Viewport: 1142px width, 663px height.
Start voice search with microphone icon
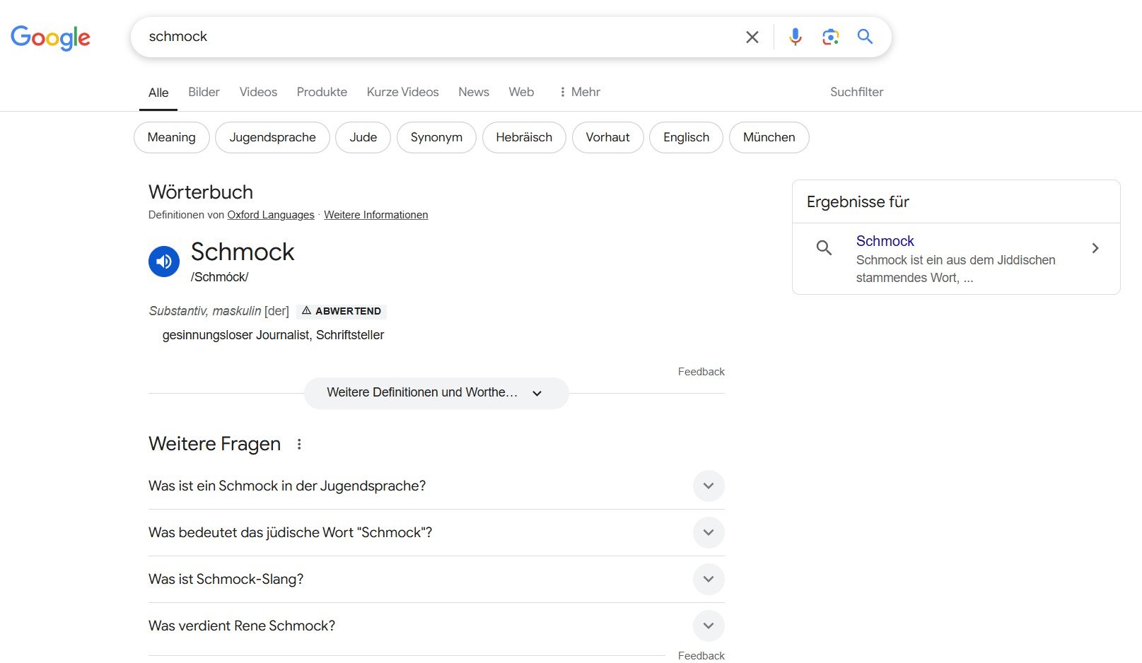tap(796, 37)
